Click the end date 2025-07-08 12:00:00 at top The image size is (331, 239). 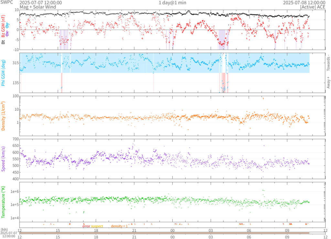coord(304,3)
